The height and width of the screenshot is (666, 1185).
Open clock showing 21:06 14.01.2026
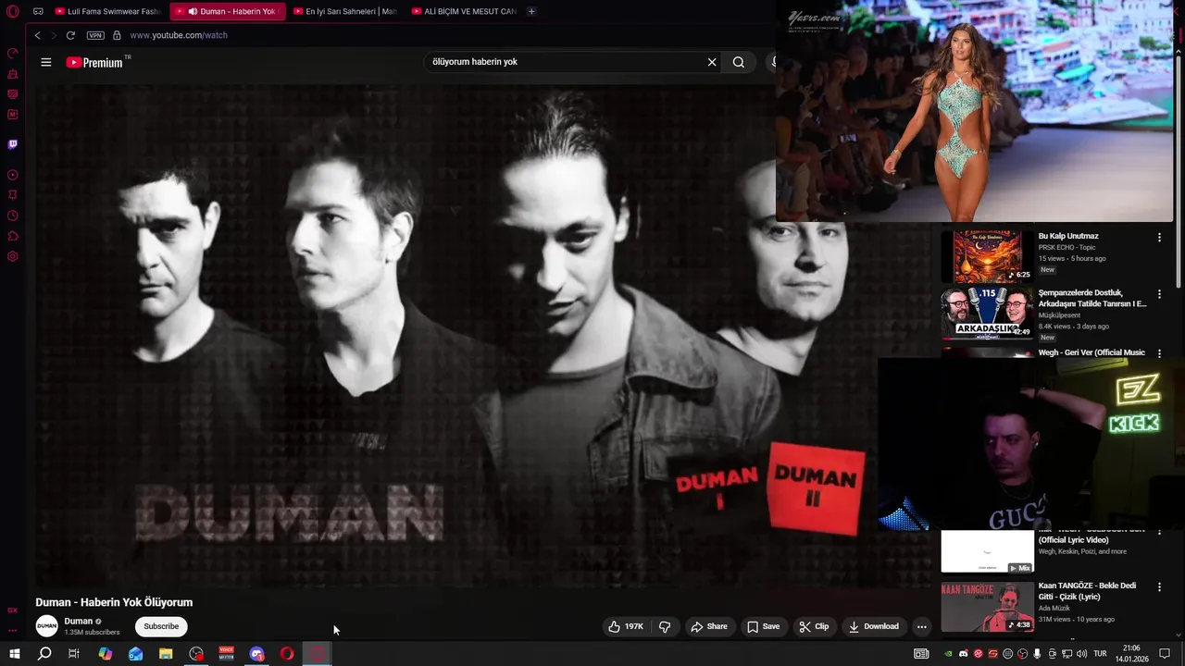[x=1131, y=654]
